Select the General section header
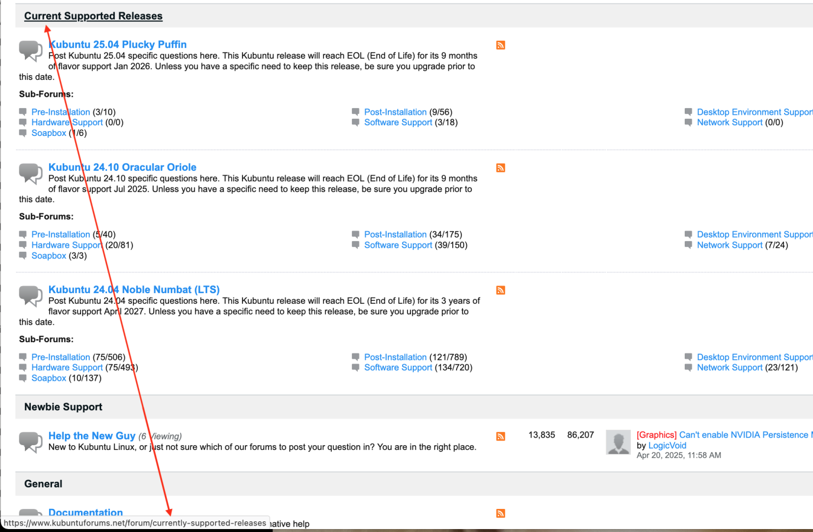 [x=43, y=484]
